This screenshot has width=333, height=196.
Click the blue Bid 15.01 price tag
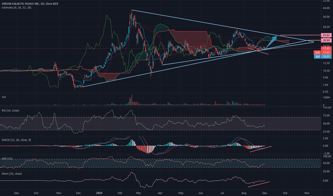click(322, 57)
